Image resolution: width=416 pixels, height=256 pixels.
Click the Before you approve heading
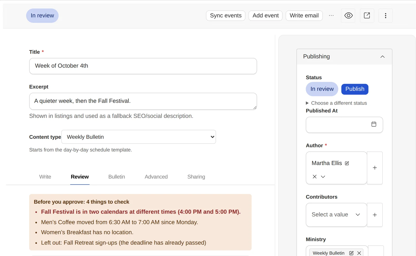tap(81, 202)
